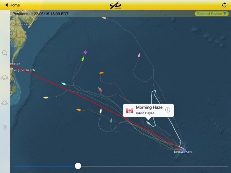Select the pale yellow boat near coast
Screen dimensions: 231x173
click(x=46, y=98)
